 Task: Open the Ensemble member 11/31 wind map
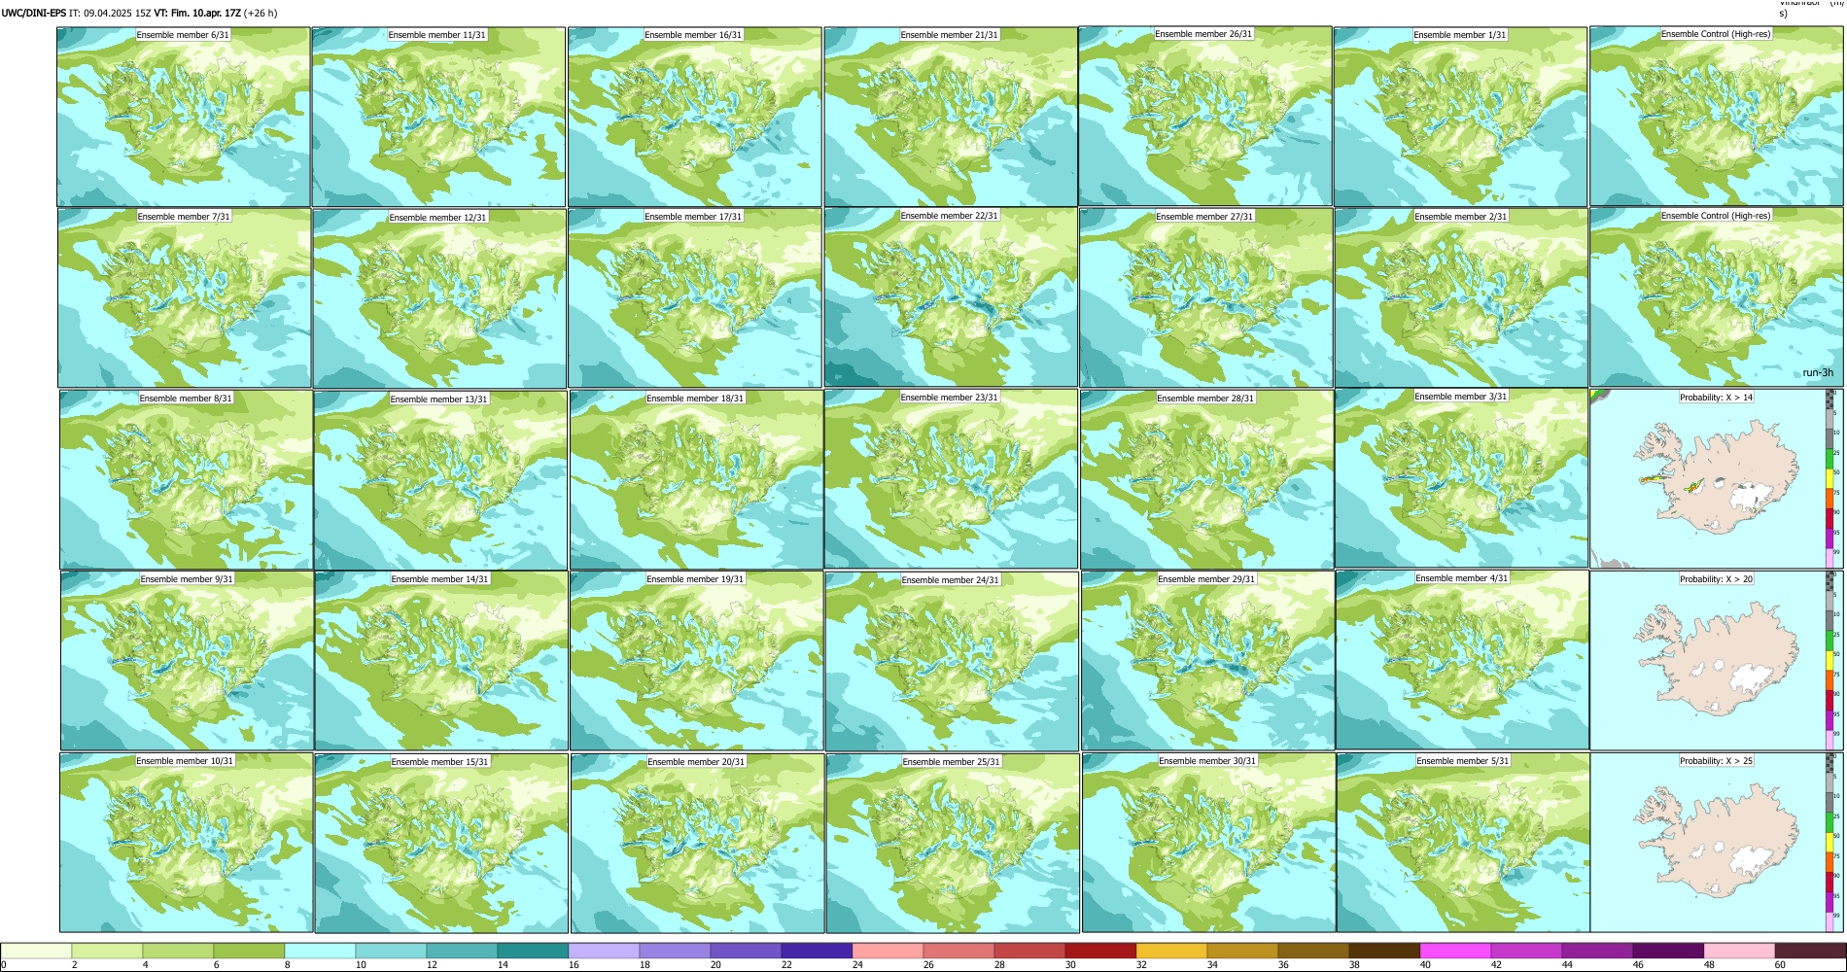438,117
